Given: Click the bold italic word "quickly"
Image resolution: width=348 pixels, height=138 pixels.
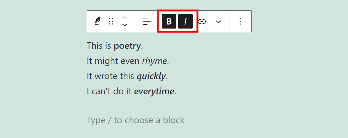Looking at the screenshot, I should [151, 76].
